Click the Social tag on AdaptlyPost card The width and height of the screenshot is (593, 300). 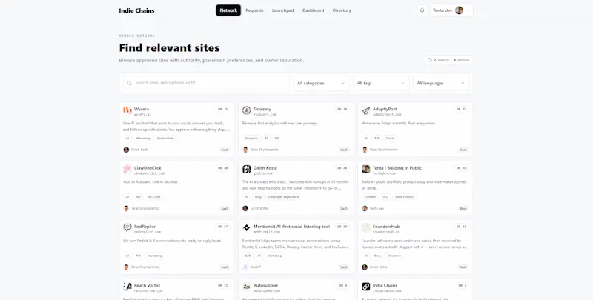390,139
